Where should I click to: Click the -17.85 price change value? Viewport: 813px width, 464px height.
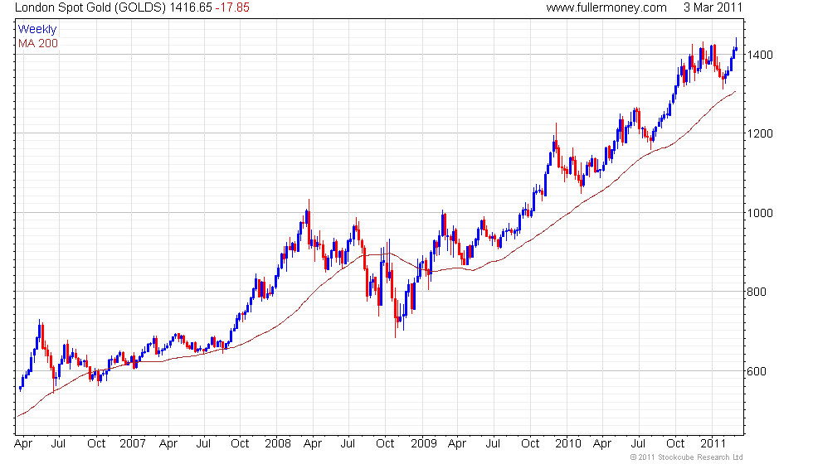point(232,7)
